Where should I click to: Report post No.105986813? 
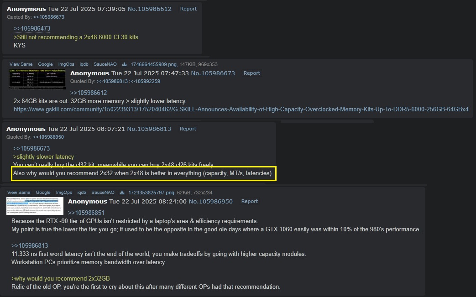tap(188, 129)
